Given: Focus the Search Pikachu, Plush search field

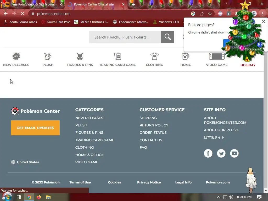Looking at the screenshot, I should [x=125, y=37].
